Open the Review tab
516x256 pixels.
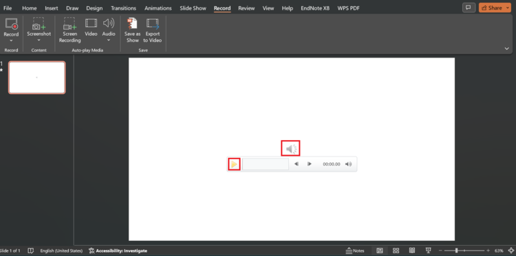[246, 8]
